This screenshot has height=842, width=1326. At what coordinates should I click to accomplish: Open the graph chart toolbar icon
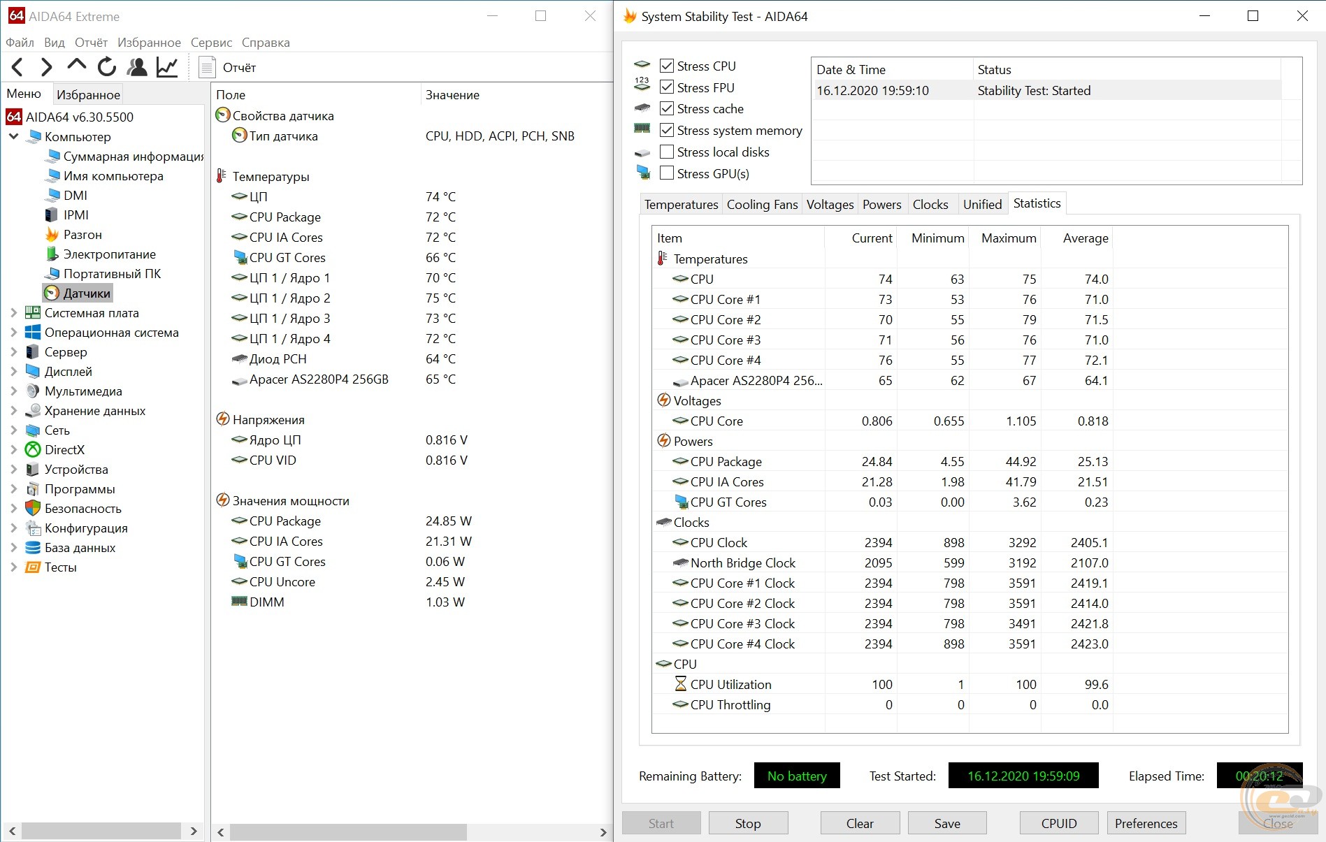(167, 67)
